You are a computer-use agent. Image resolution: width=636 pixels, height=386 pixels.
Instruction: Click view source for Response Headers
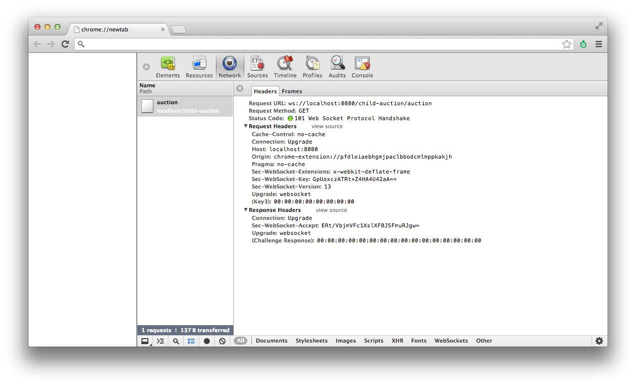tap(331, 210)
